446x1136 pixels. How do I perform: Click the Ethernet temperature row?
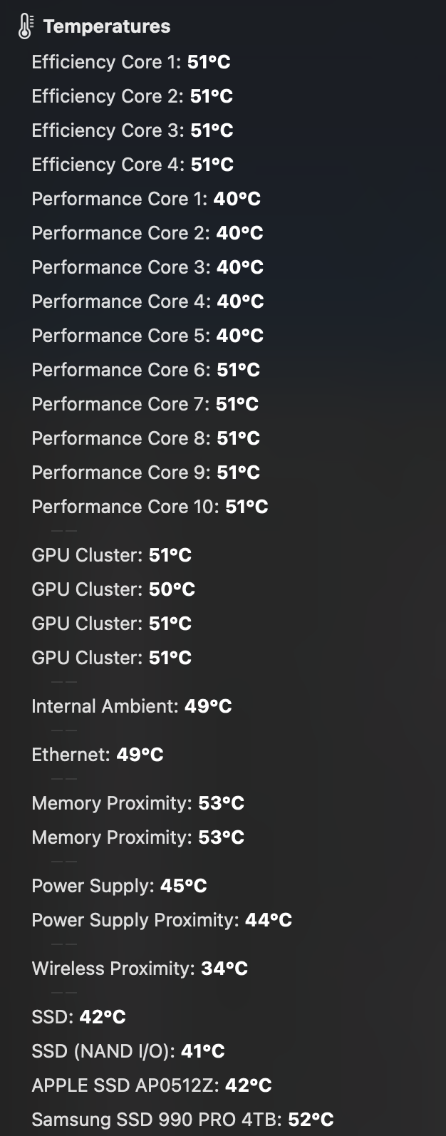tap(98, 755)
